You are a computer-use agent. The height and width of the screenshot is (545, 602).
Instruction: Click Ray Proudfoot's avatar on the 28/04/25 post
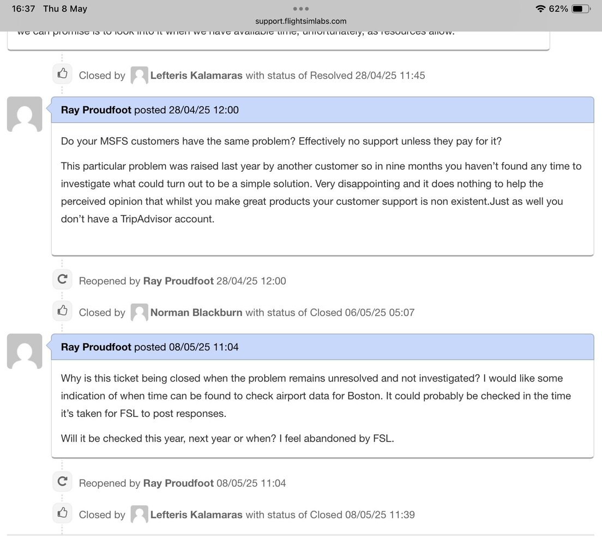point(25,114)
